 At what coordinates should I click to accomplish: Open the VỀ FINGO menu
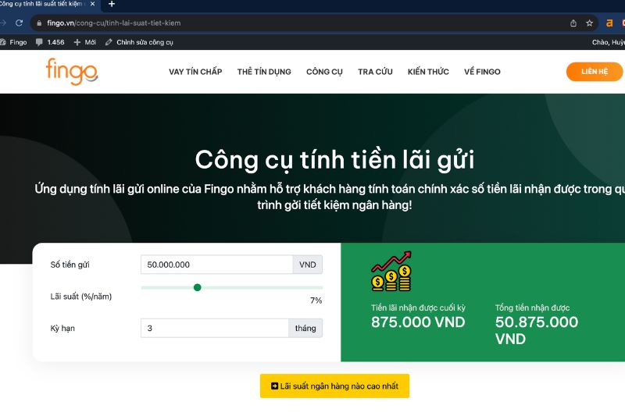coord(482,72)
